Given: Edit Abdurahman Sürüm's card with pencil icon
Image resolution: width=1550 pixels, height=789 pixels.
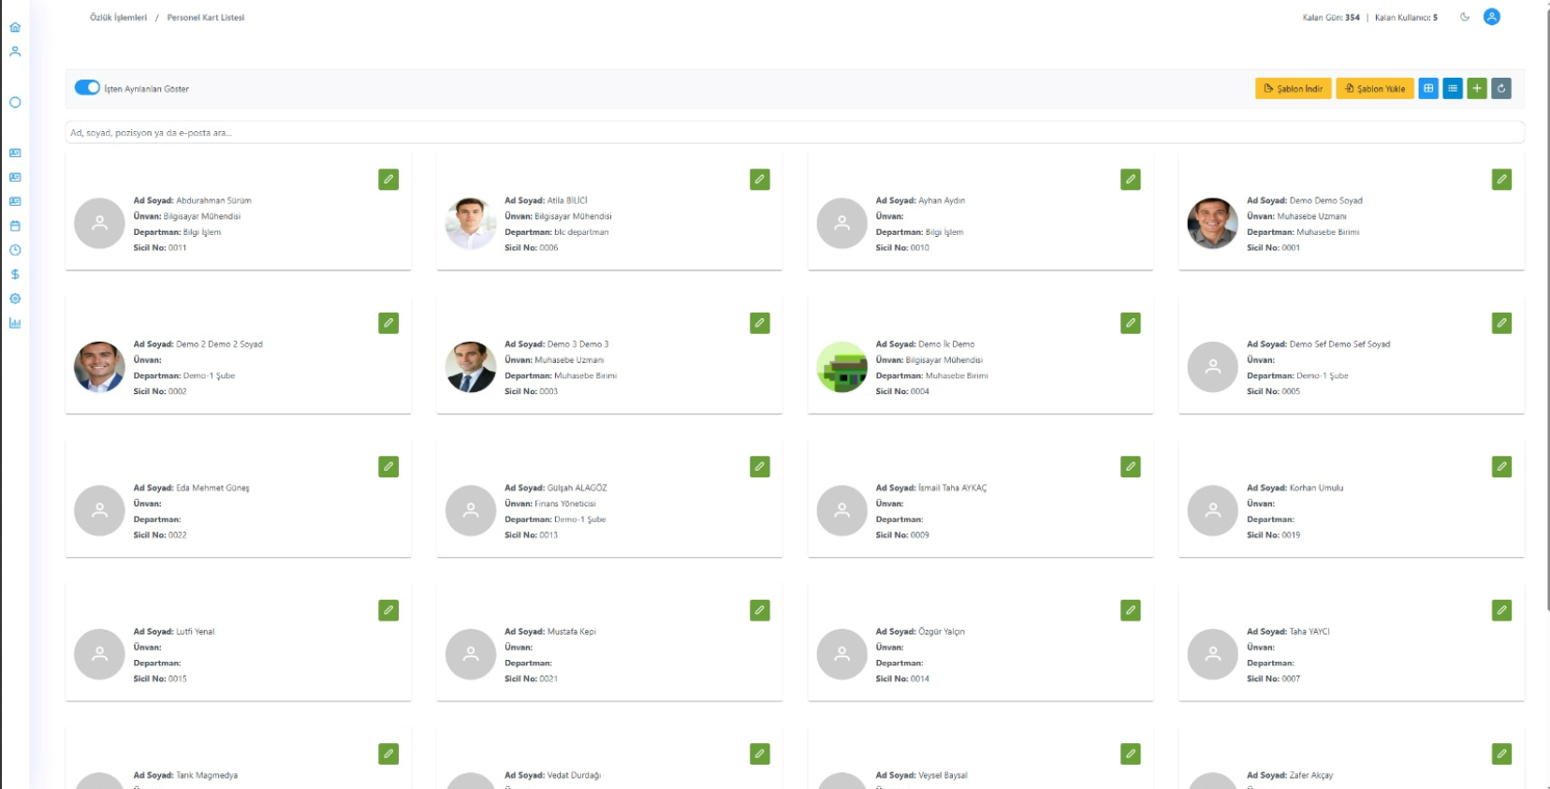Looking at the screenshot, I should pyautogui.click(x=388, y=180).
